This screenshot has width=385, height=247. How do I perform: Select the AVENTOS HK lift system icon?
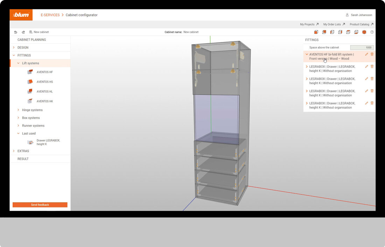pos(30,101)
